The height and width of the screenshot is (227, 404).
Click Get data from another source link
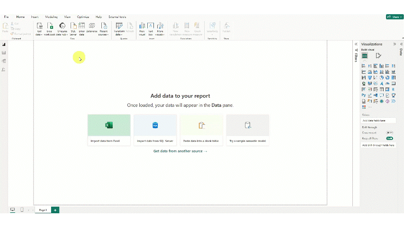click(x=180, y=151)
